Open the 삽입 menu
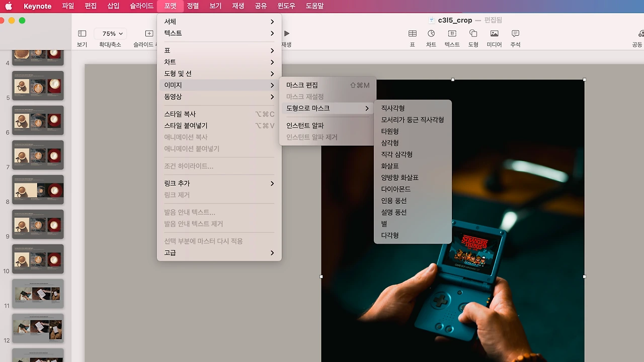The width and height of the screenshot is (644, 362). tap(114, 6)
